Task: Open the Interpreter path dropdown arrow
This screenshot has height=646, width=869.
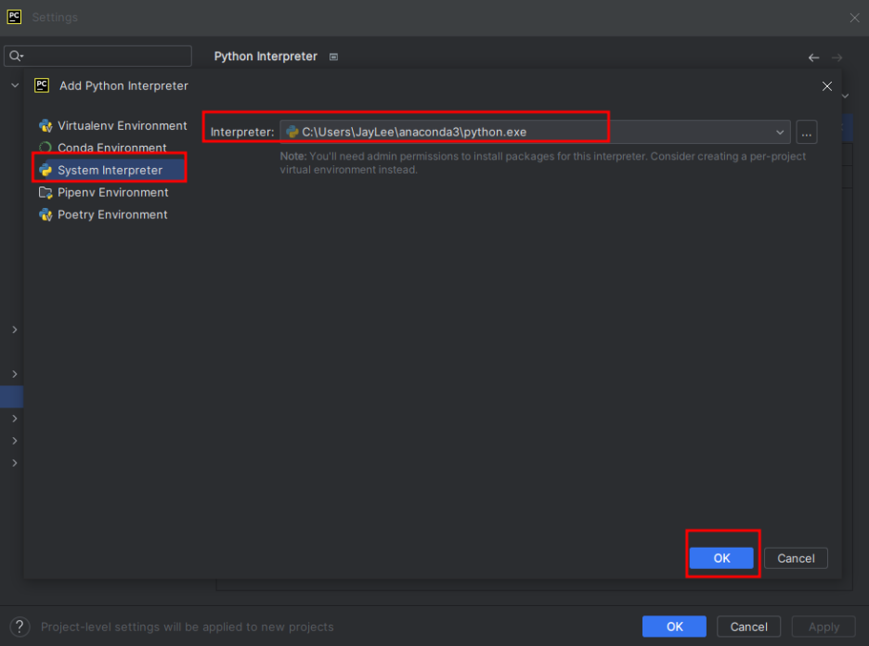Action: (x=780, y=132)
